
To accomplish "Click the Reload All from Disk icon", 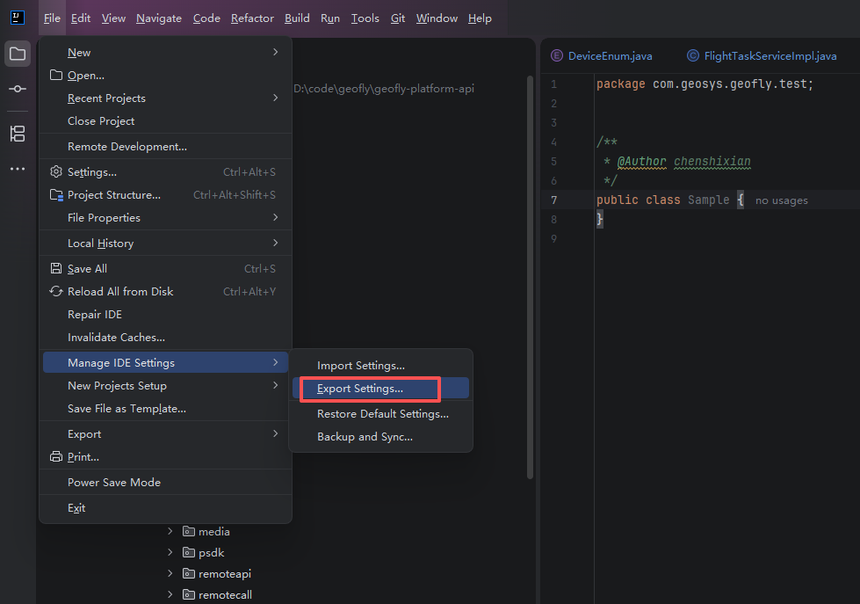I will [x=56, y=292].
